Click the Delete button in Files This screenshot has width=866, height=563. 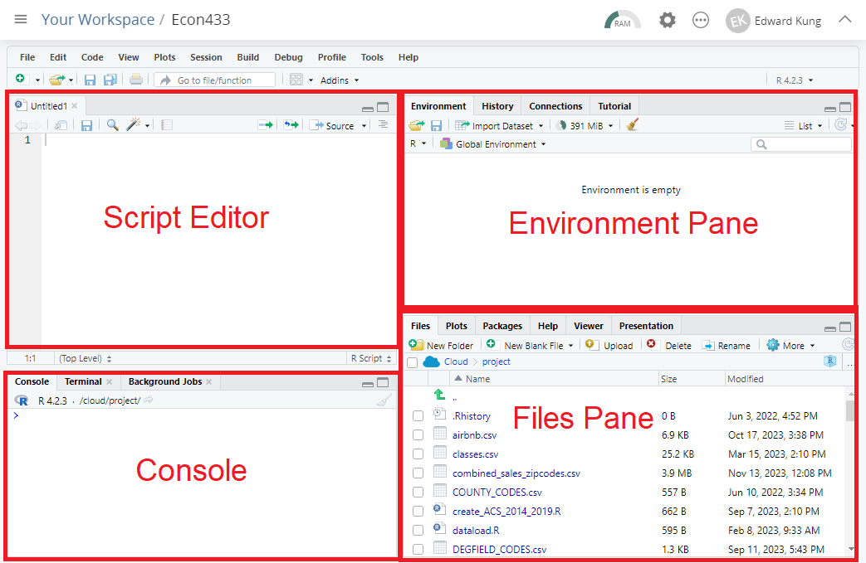tap(669, 345)
